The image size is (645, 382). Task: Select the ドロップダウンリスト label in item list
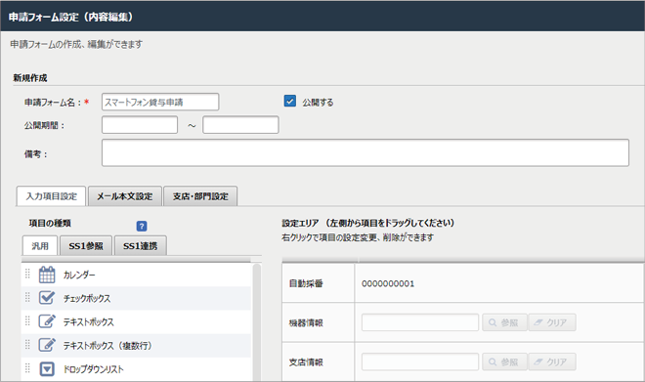[x=93, y=369]
